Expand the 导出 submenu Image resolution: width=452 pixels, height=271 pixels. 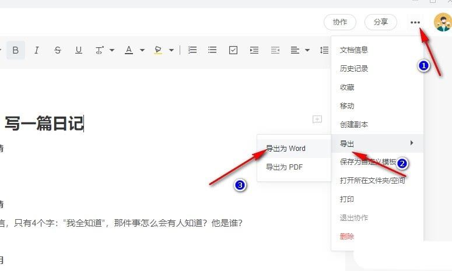tap(377, 143)
